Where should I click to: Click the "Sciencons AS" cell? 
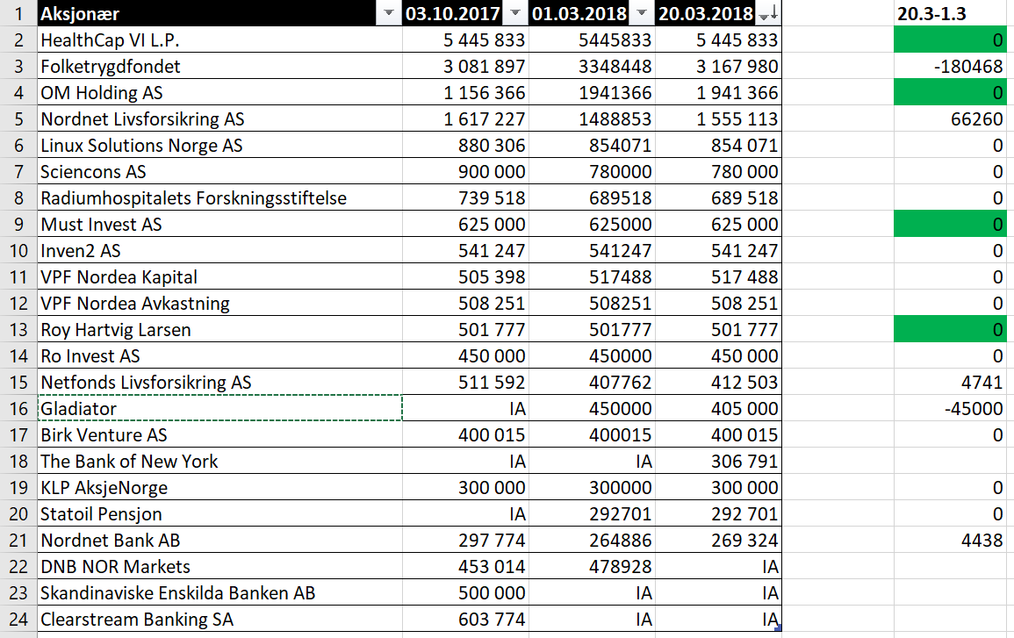219,172
